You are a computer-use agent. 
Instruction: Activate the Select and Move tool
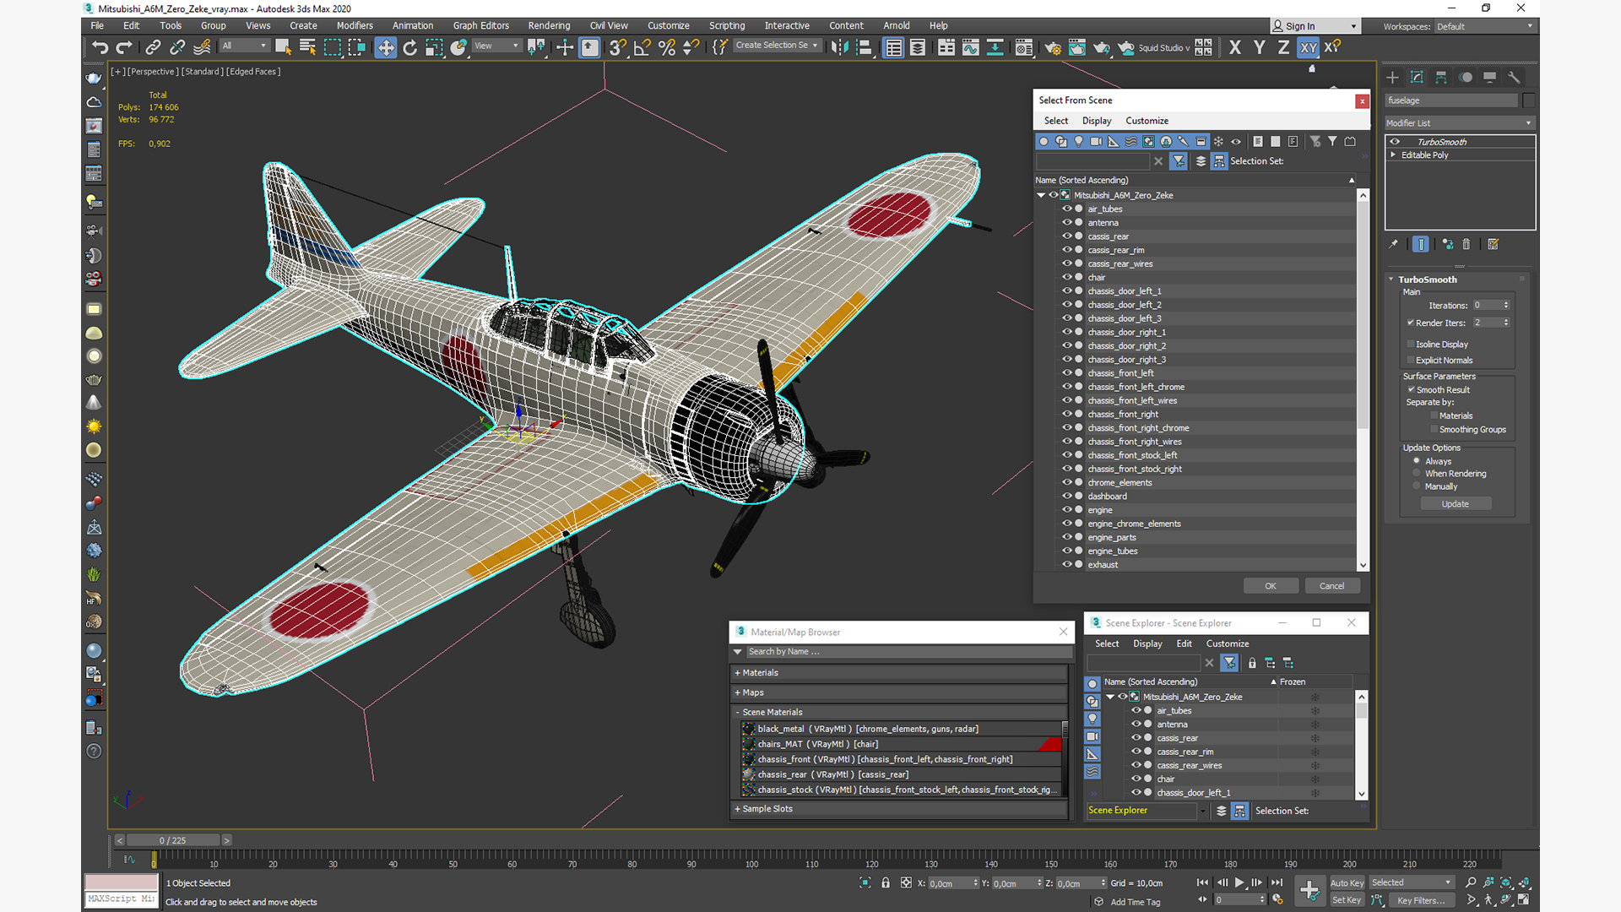[x=385, y=47]
